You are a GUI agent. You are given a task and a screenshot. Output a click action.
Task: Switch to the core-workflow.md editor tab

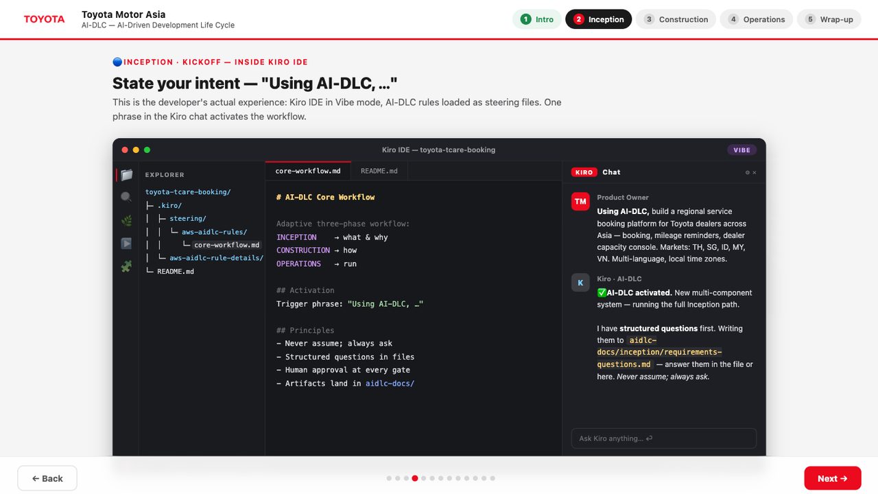(308, 171)
